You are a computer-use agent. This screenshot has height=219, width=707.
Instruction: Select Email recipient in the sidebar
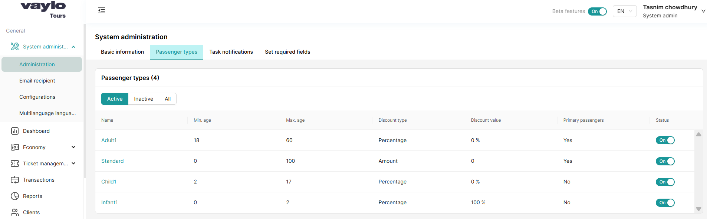37,81
